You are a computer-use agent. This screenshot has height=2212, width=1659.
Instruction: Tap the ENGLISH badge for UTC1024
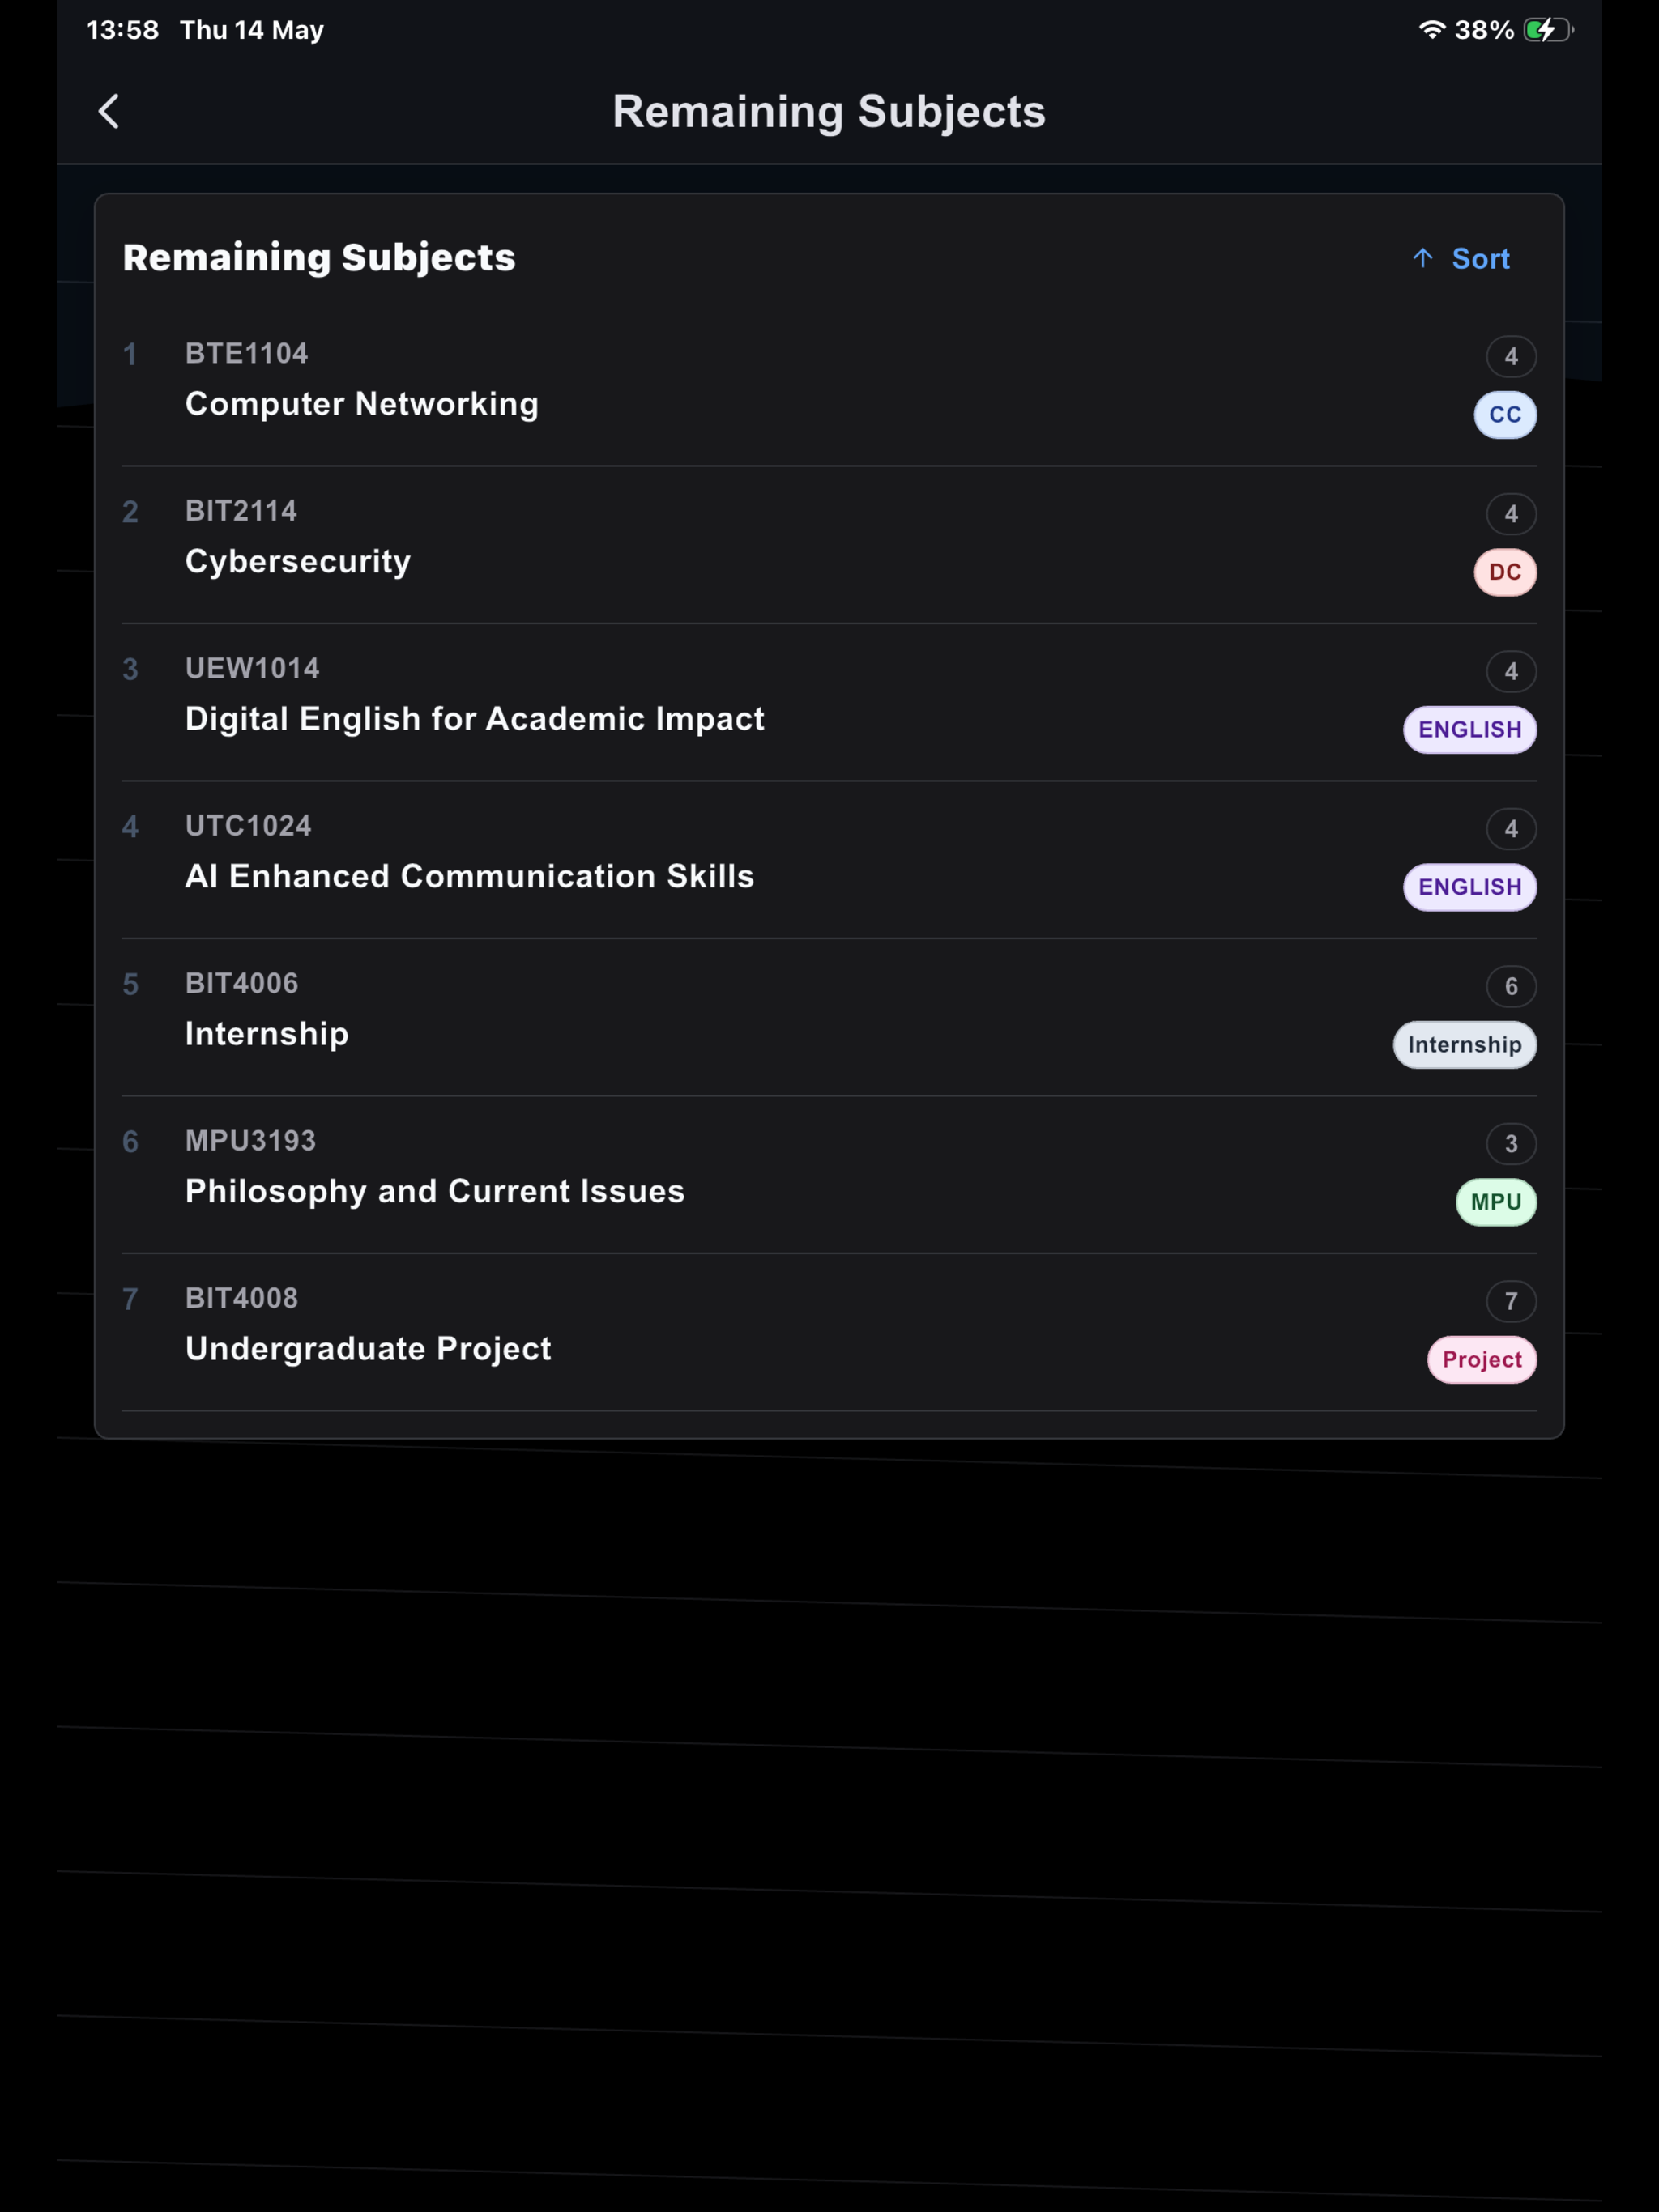[1470, 887]
